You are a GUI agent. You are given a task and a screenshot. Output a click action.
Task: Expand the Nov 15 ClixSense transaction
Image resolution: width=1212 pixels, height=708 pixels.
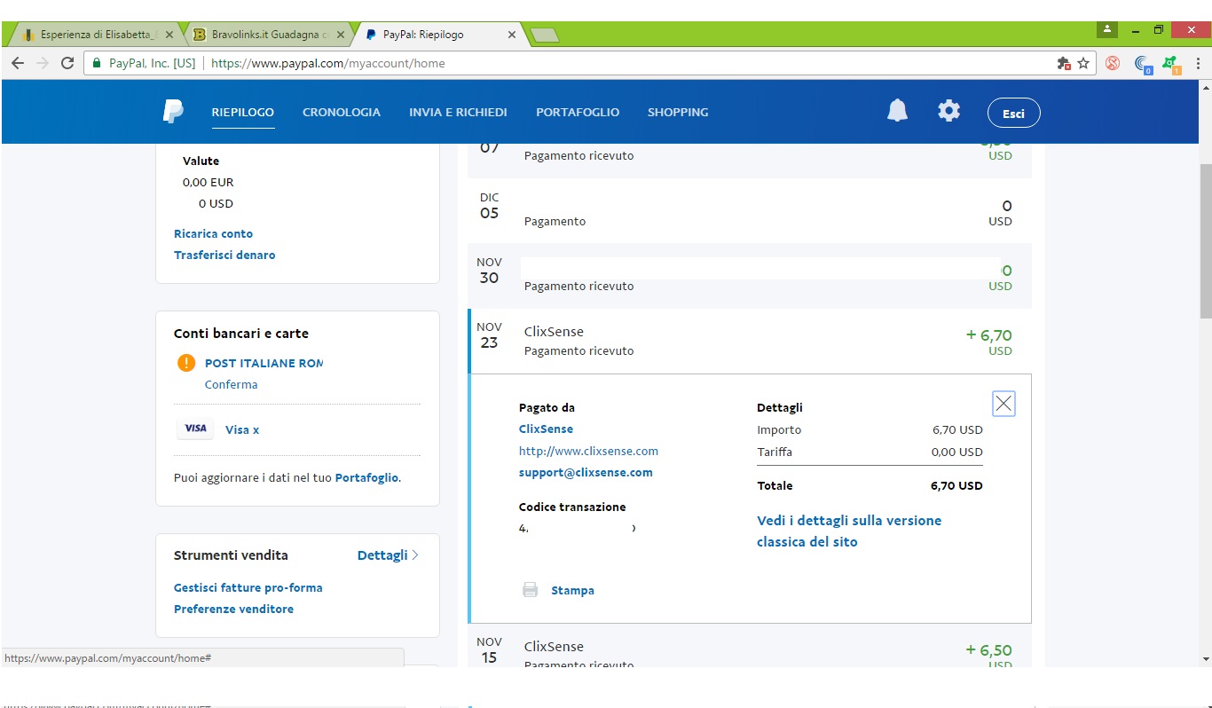750,648
